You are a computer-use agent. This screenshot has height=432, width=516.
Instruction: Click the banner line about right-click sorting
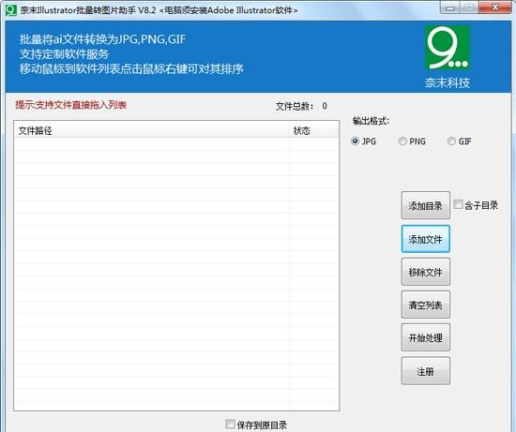(131, 68)
